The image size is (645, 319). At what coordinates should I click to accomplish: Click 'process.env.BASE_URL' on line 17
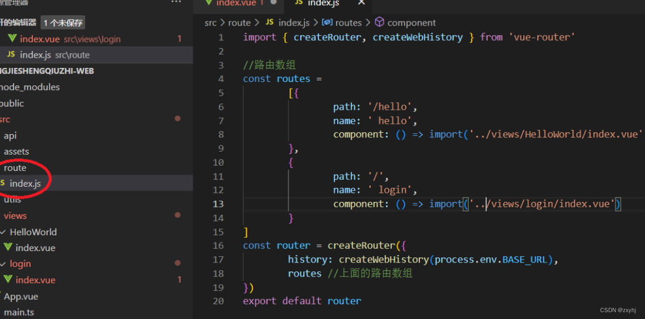pos(491,260)
